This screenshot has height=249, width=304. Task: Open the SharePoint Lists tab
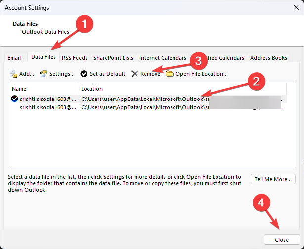coord(113,58)
